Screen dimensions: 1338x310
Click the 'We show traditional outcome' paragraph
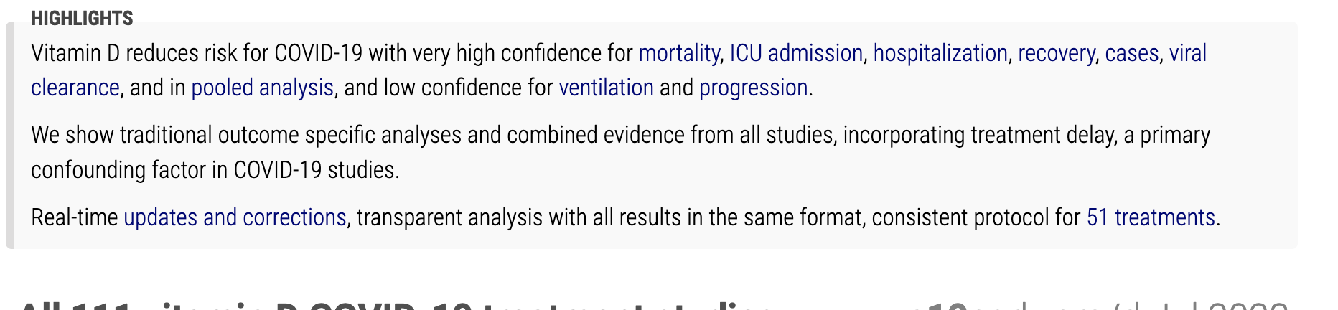point(621,152)
